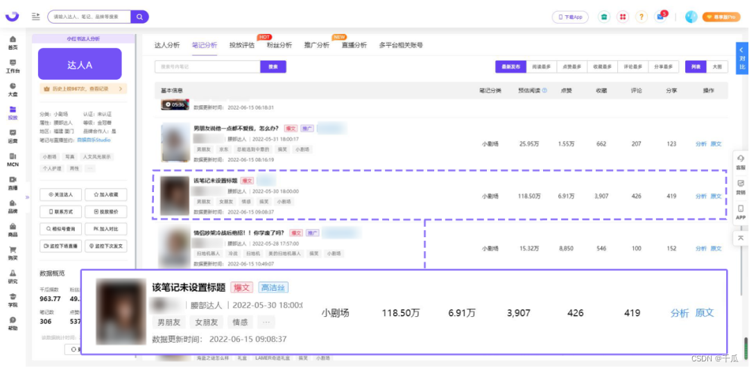Open the green toolbox icon in header

coord(604,17)
